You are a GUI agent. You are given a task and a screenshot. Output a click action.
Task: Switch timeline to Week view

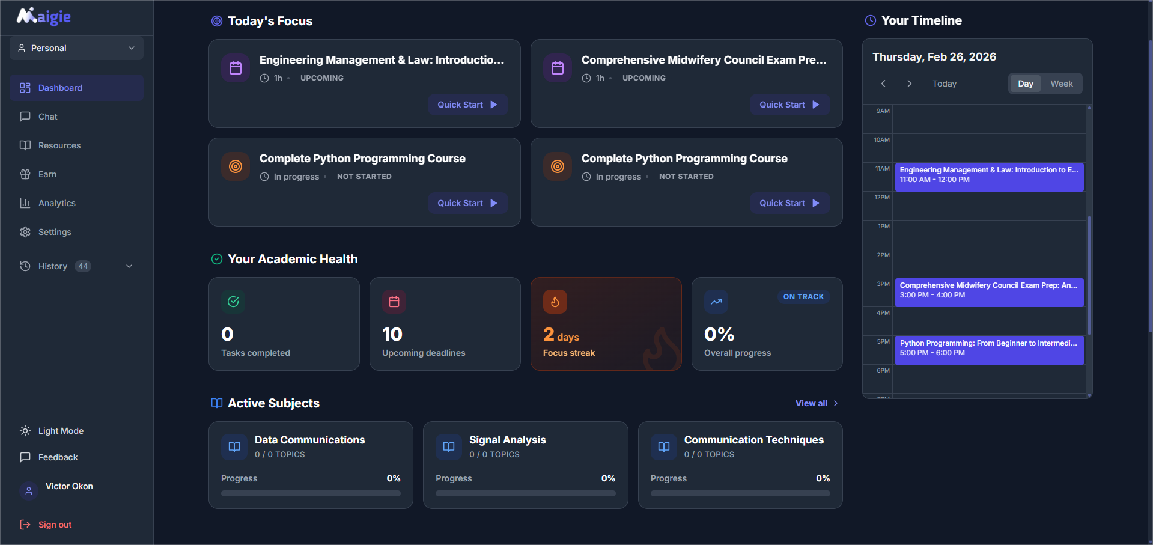coord(1061,84)
